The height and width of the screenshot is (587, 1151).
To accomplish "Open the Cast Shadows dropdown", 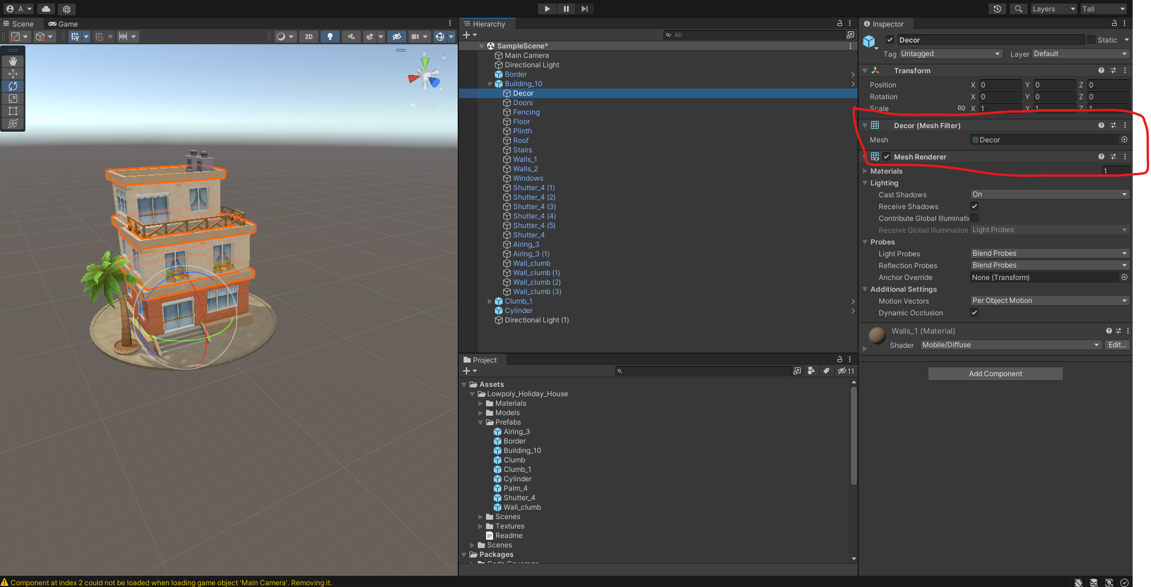I will [x=1049, y=194].
